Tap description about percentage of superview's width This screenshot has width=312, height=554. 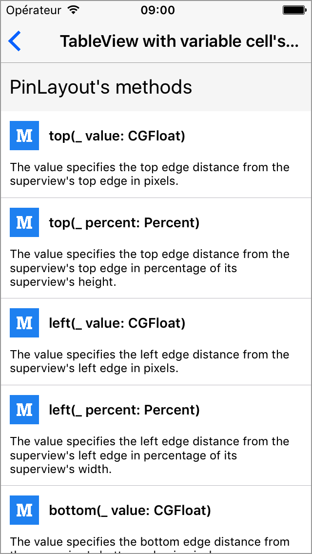[150, 455]
